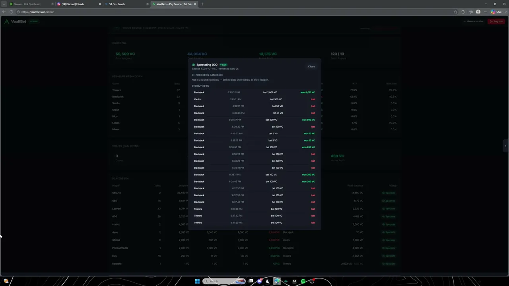The height and width of the screenshot is (286, 509).
Task: Click the 'RECENT BETS' section heading
Action: coord(200,86)
